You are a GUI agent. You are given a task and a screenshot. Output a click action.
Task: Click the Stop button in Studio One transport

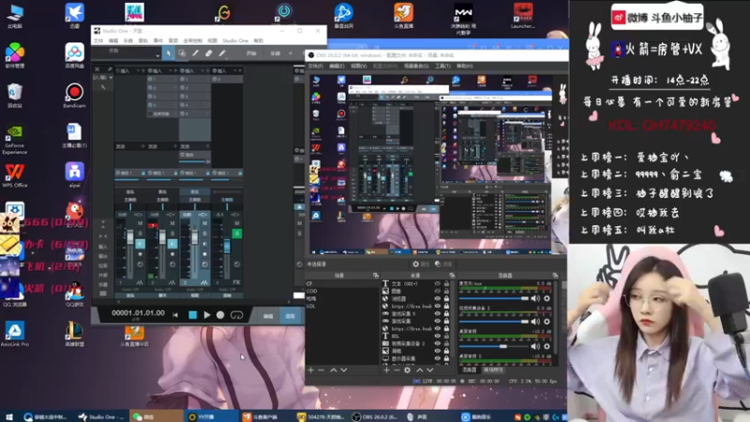[x=192, y=315]
